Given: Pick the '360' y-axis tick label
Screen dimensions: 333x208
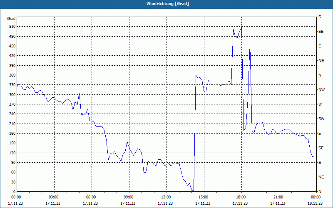Looking at the screenshot, I should tap(12, 75).
